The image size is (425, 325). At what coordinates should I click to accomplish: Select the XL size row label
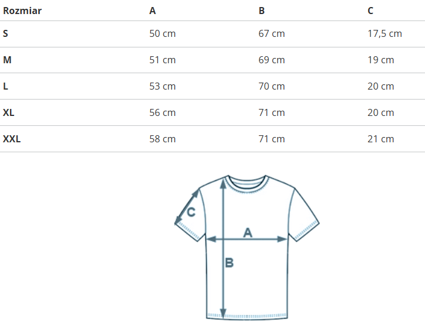click(9, 112)
